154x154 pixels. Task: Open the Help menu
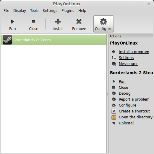[82, 11]
